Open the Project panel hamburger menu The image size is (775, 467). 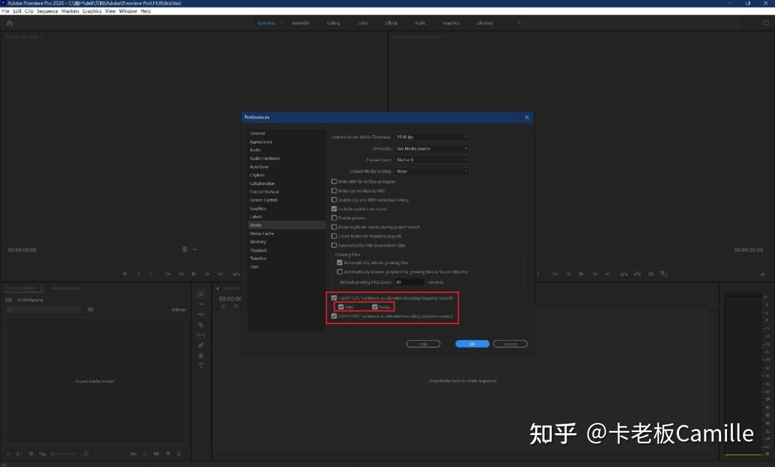click(41, 289)
